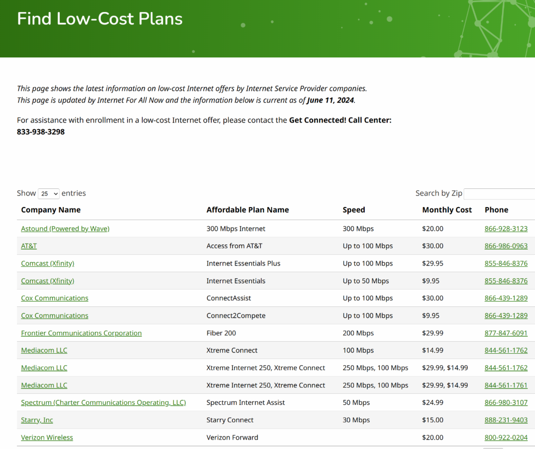Open the Astound (Powered by Wave) link
This screenshot has width=535, height=449.
(x=65, y=229)
